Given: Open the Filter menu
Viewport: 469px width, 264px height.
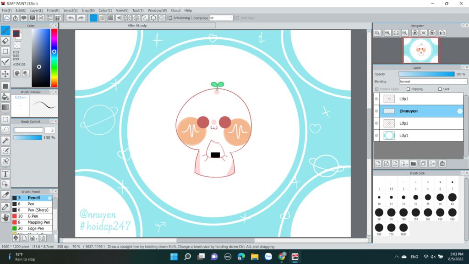Looking at the screenshot, I should pos(53,10).
